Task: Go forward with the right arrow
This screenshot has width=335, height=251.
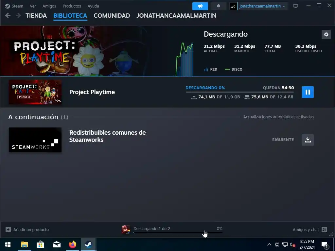Action: 18,15
